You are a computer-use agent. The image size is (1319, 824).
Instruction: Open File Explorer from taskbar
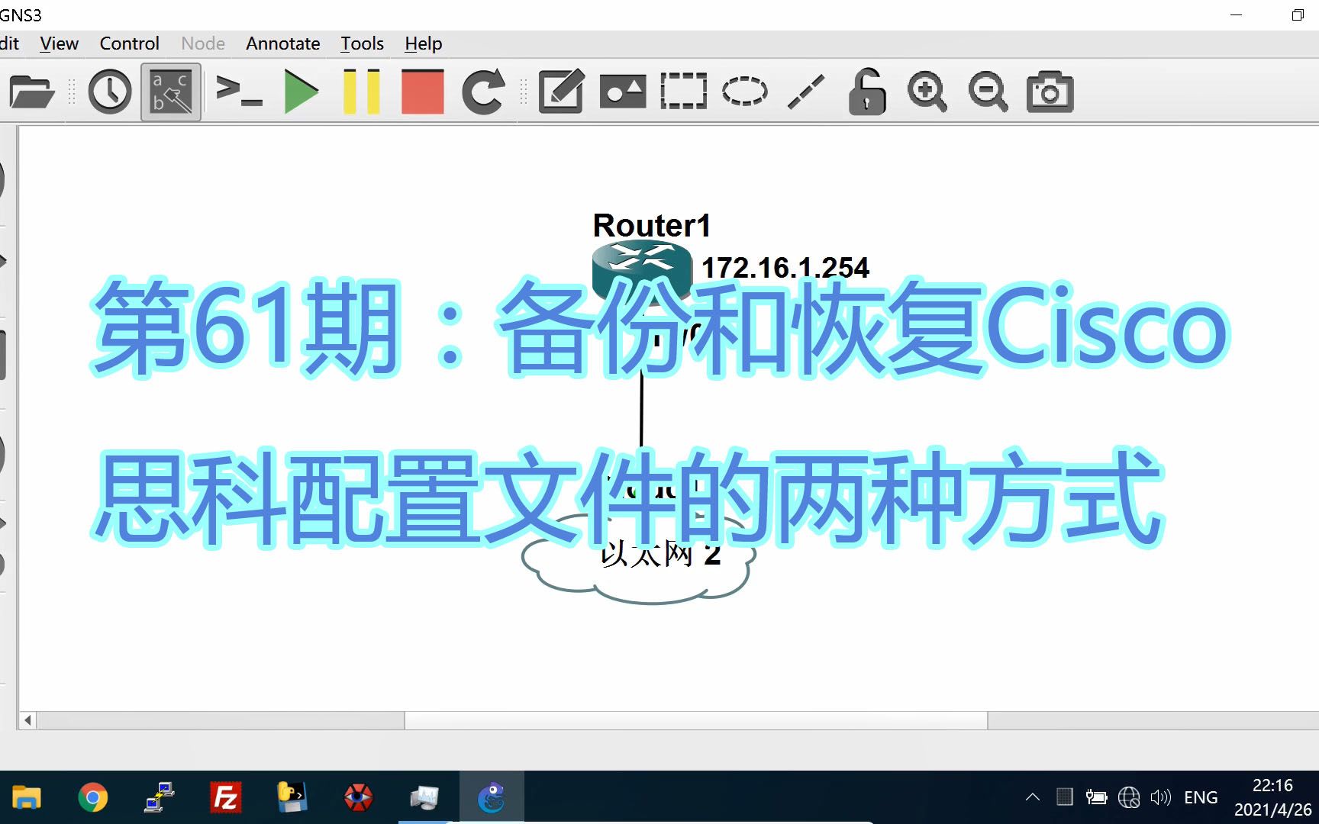(x=26, y=798)
